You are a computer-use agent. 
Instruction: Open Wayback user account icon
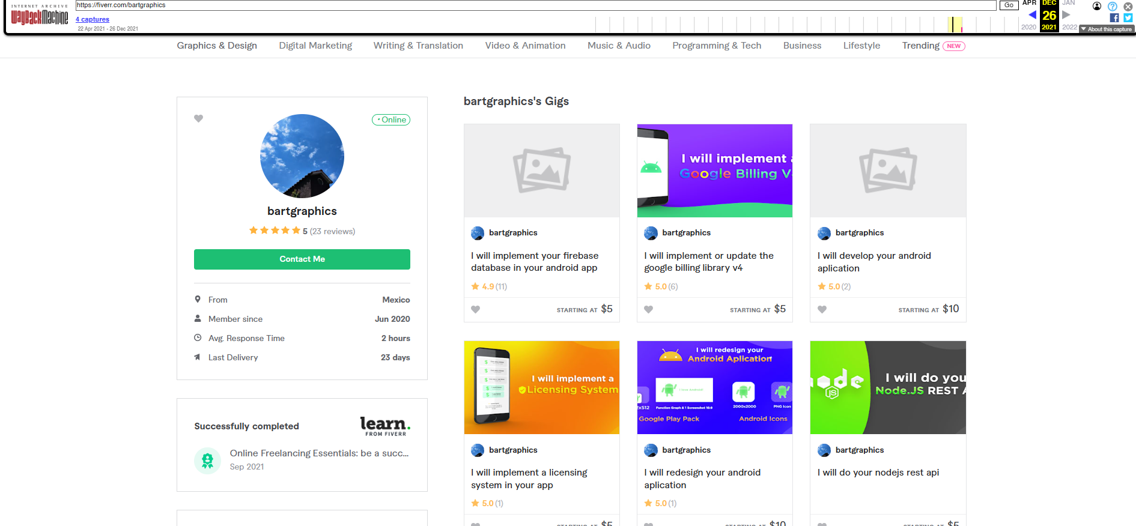click(1097, 6)
